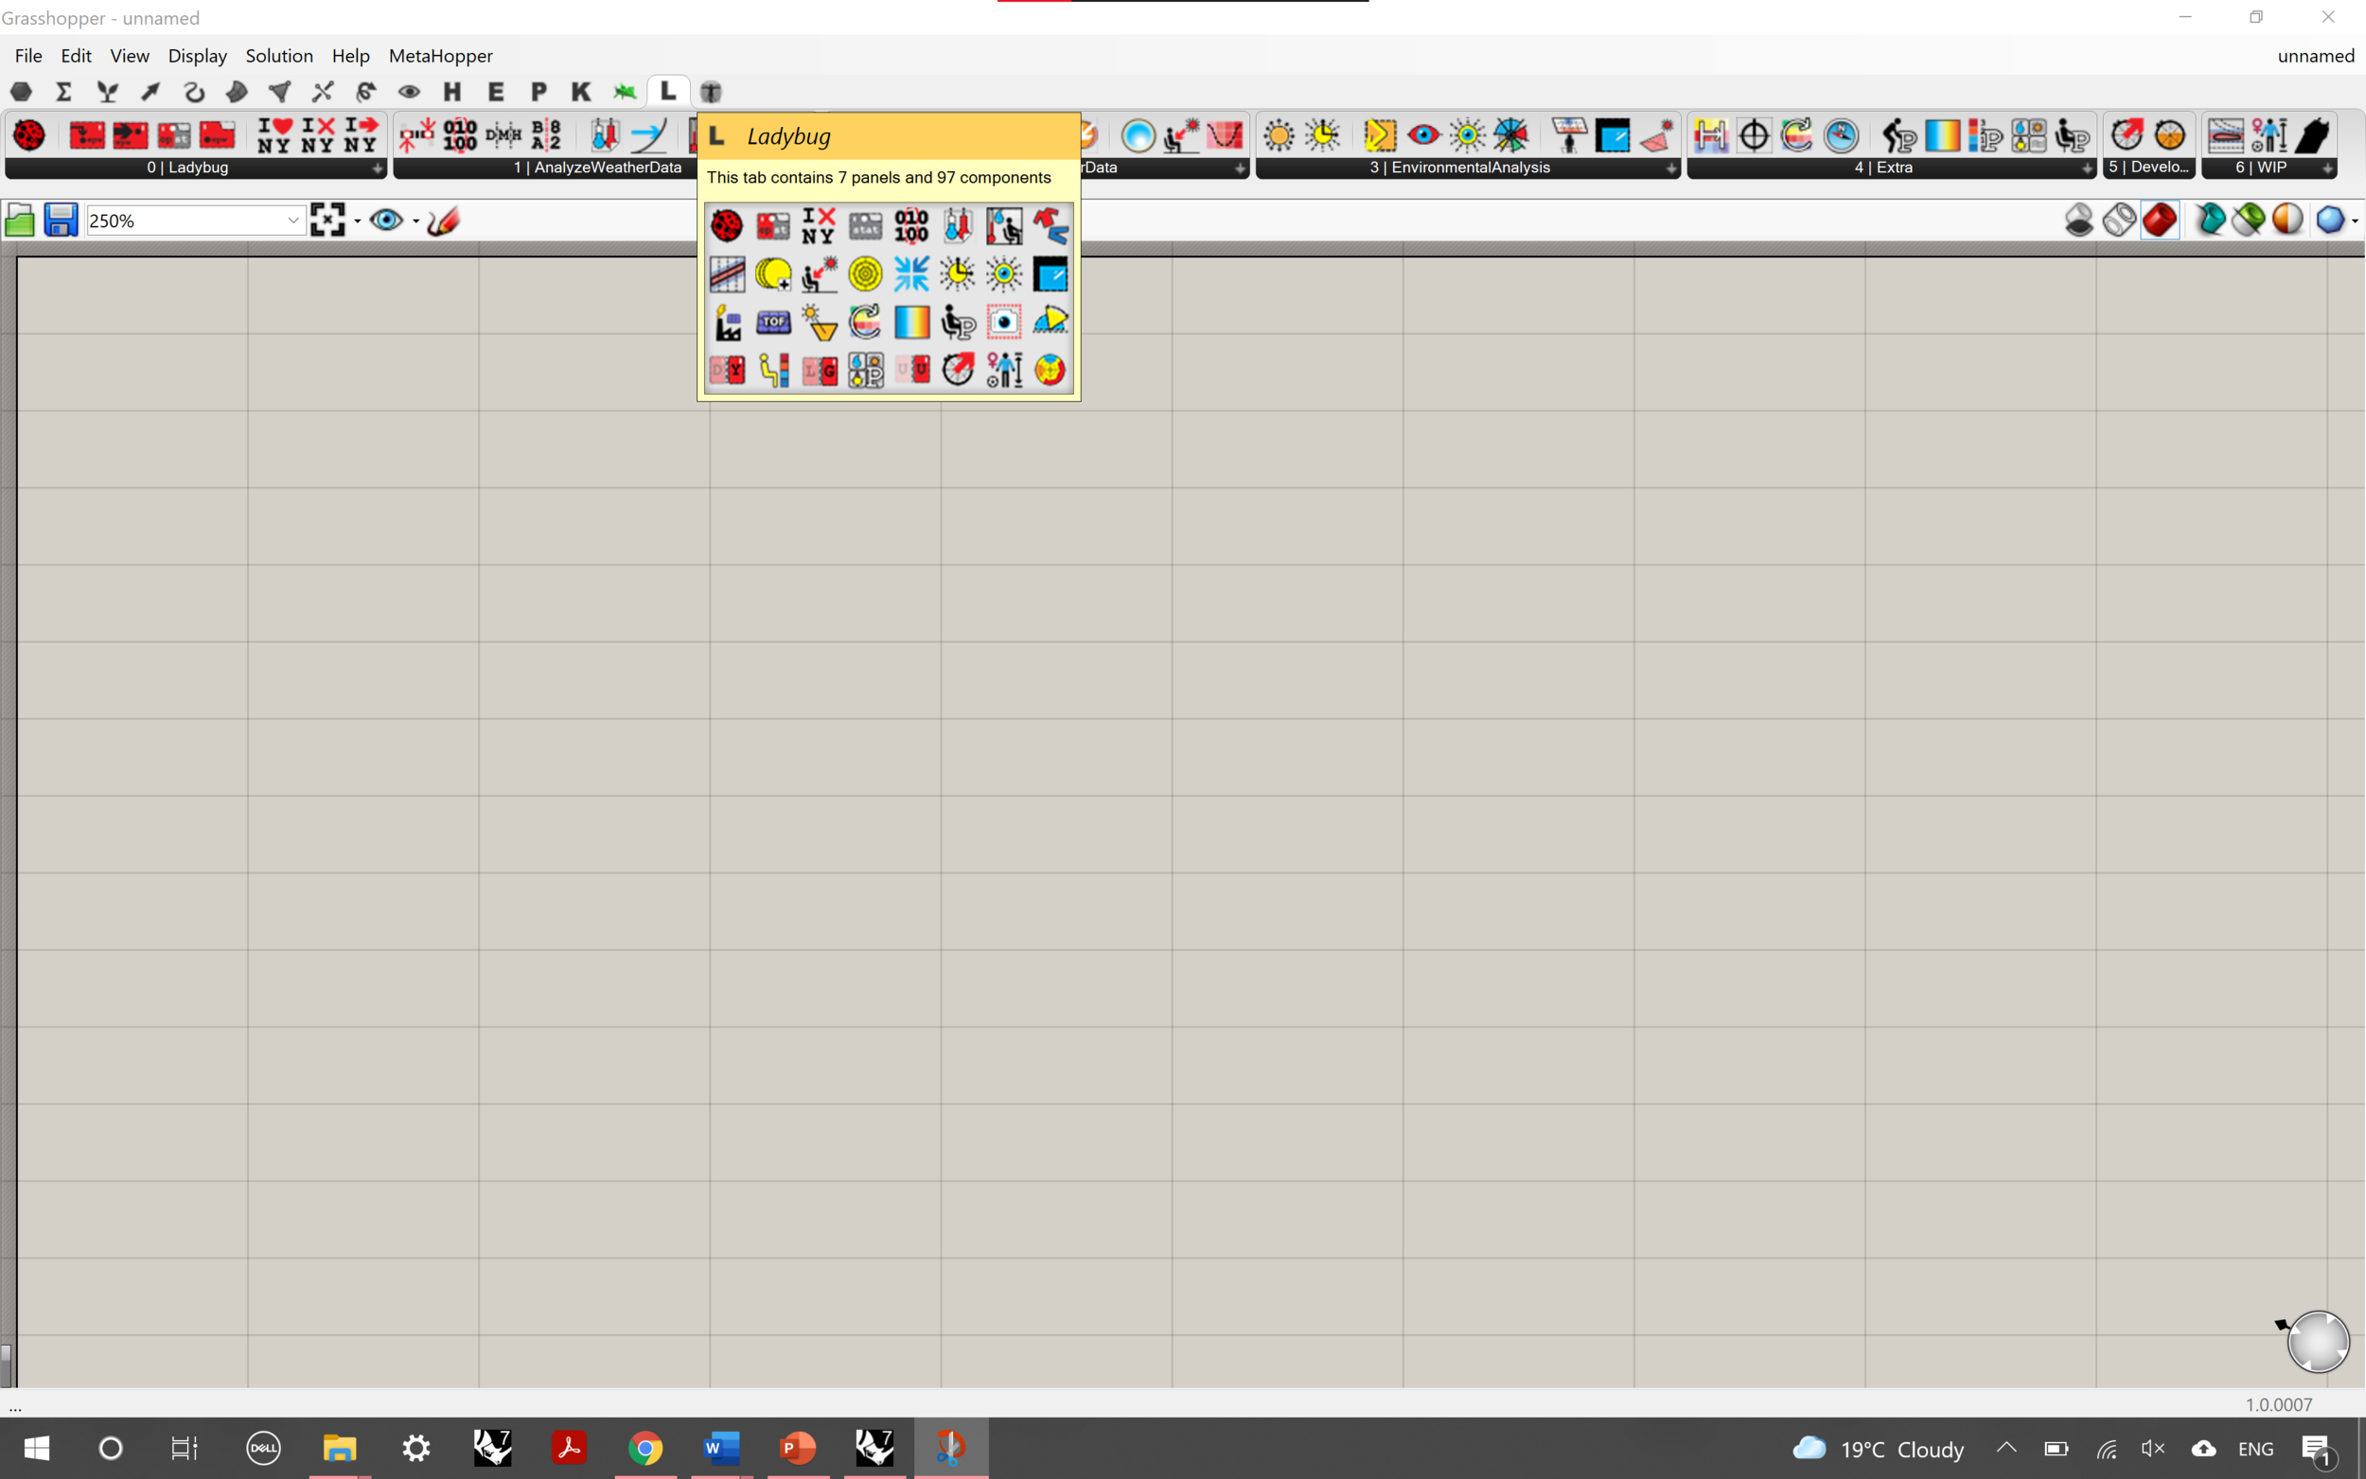
Task: Open Google Chrome from the taskbar
Action: pos(645,1448)
